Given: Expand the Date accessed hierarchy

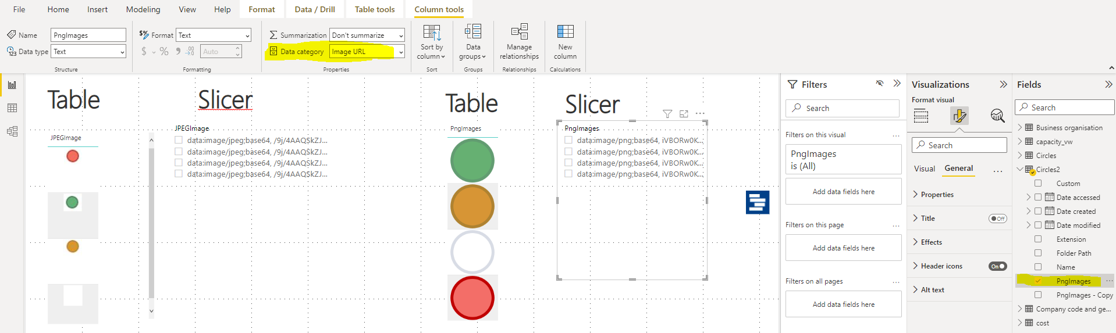Looking at the screenshot, I should point(1029,197).
